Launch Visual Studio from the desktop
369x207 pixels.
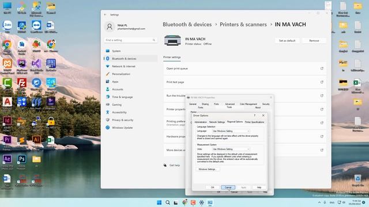(36, 65)
